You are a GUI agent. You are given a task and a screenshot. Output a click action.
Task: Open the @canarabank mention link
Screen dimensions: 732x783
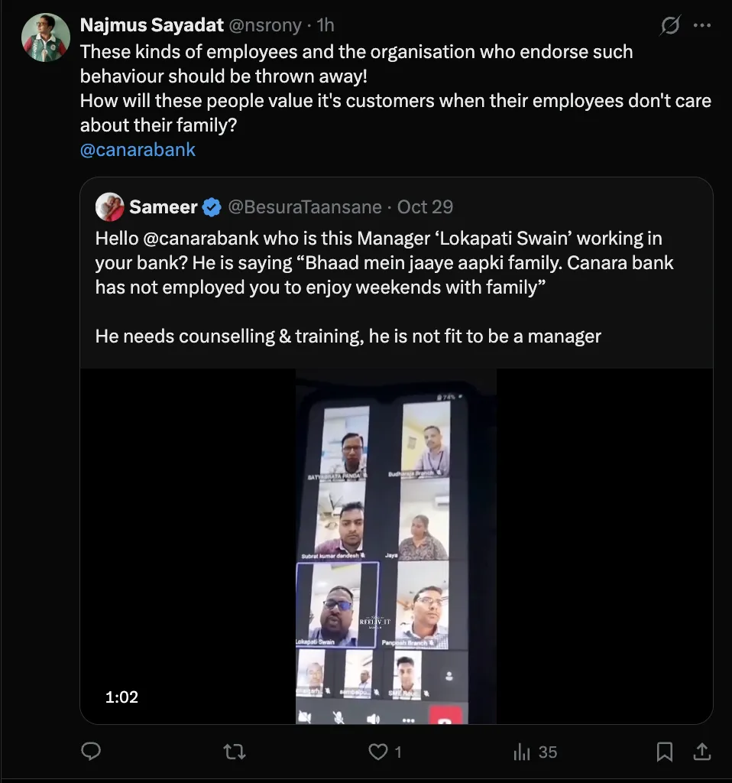(x=138, y=150)
